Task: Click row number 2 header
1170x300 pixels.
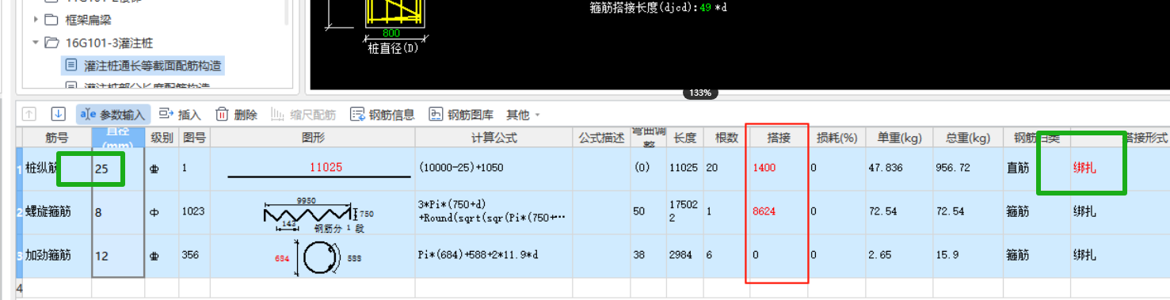Action: (x=19, y=212)
